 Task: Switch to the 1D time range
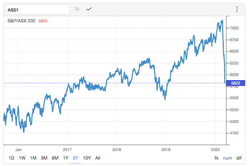[x=11, y=158]
